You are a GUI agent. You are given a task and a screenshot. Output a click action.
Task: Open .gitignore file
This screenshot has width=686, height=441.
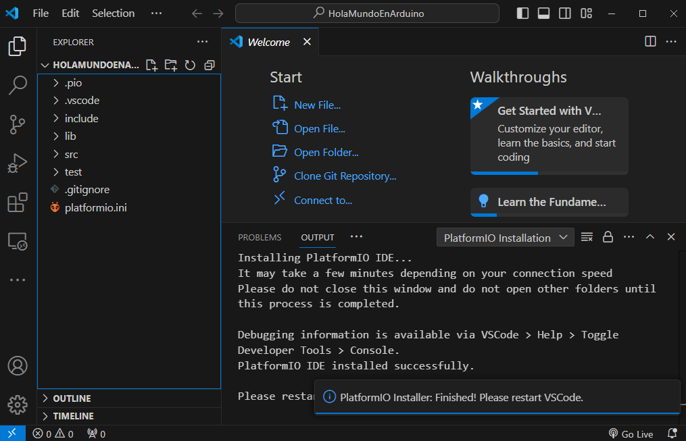(x=129, y=190)
